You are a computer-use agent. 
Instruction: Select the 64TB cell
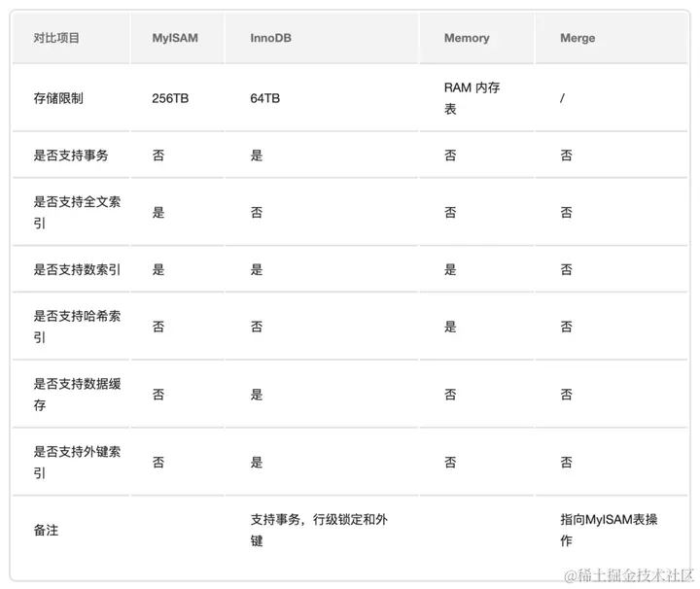coord(264,98)
